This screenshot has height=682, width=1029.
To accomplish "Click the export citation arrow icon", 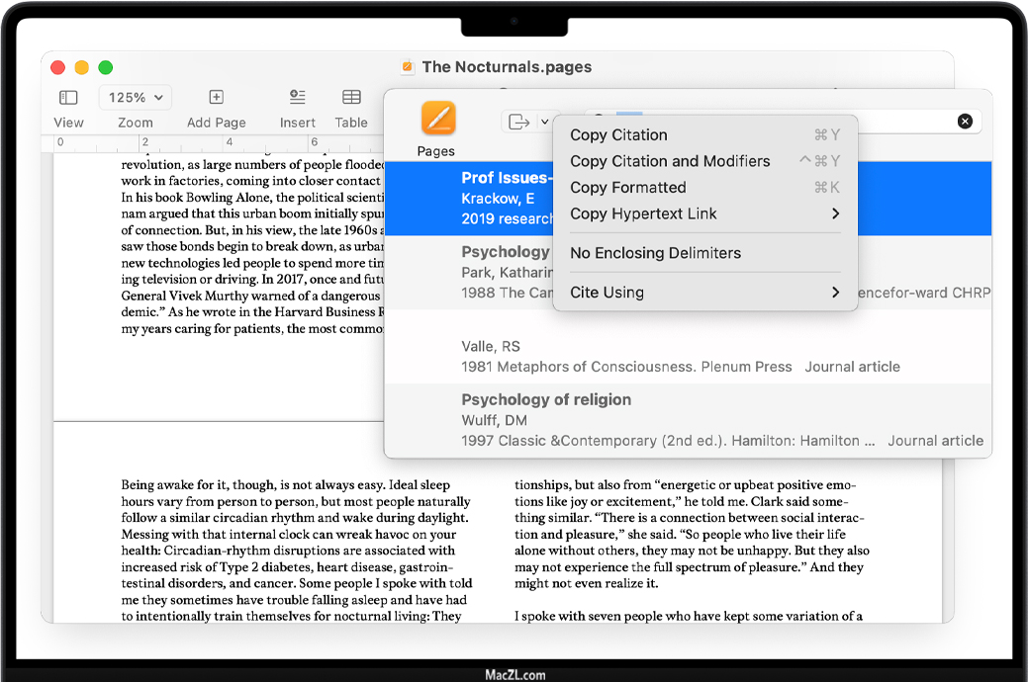I will point(518,122).
